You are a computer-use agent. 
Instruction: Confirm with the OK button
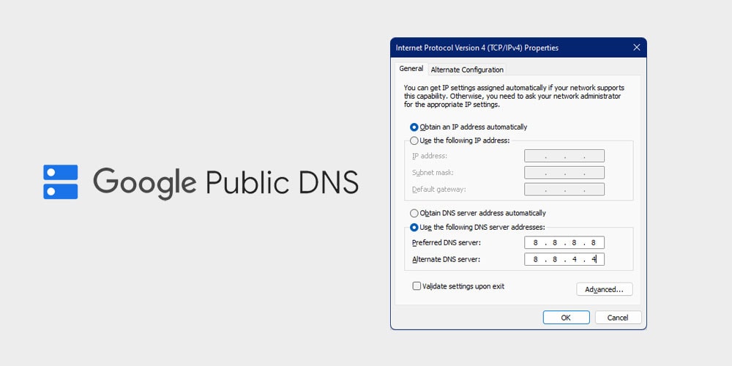566,318
